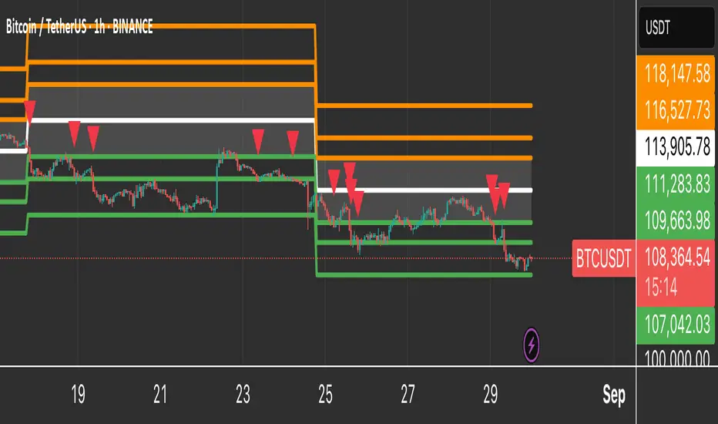Click the 116,527.73 orange price label

[676, 110]
